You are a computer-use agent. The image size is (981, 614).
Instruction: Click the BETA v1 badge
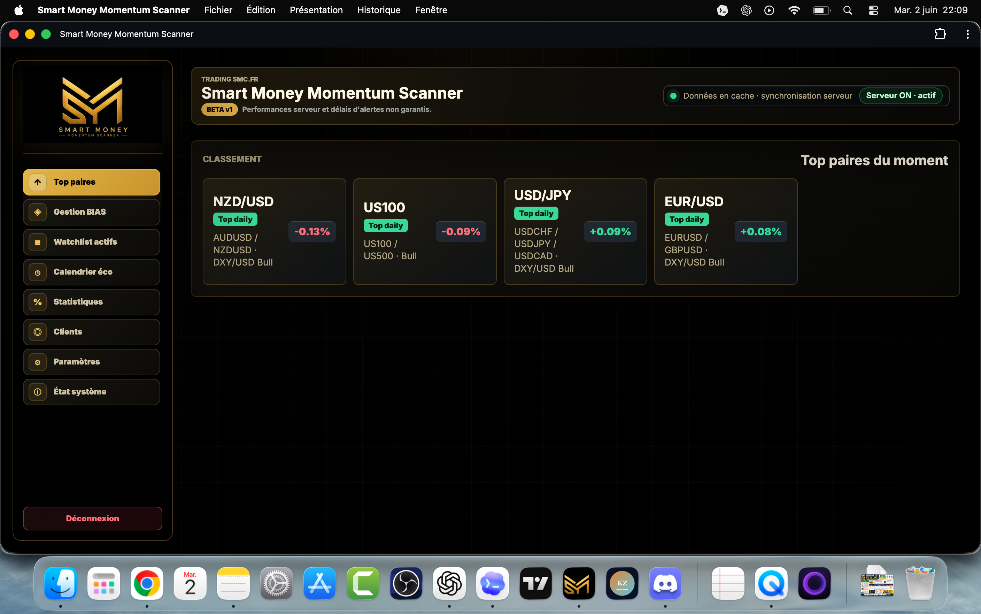219,110
